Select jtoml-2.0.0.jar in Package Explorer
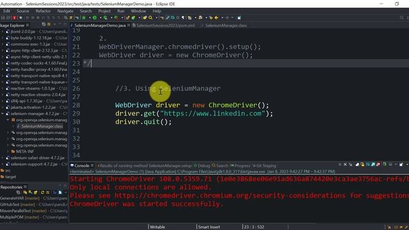This screenshot has height=230, width=409. (23, 31)
